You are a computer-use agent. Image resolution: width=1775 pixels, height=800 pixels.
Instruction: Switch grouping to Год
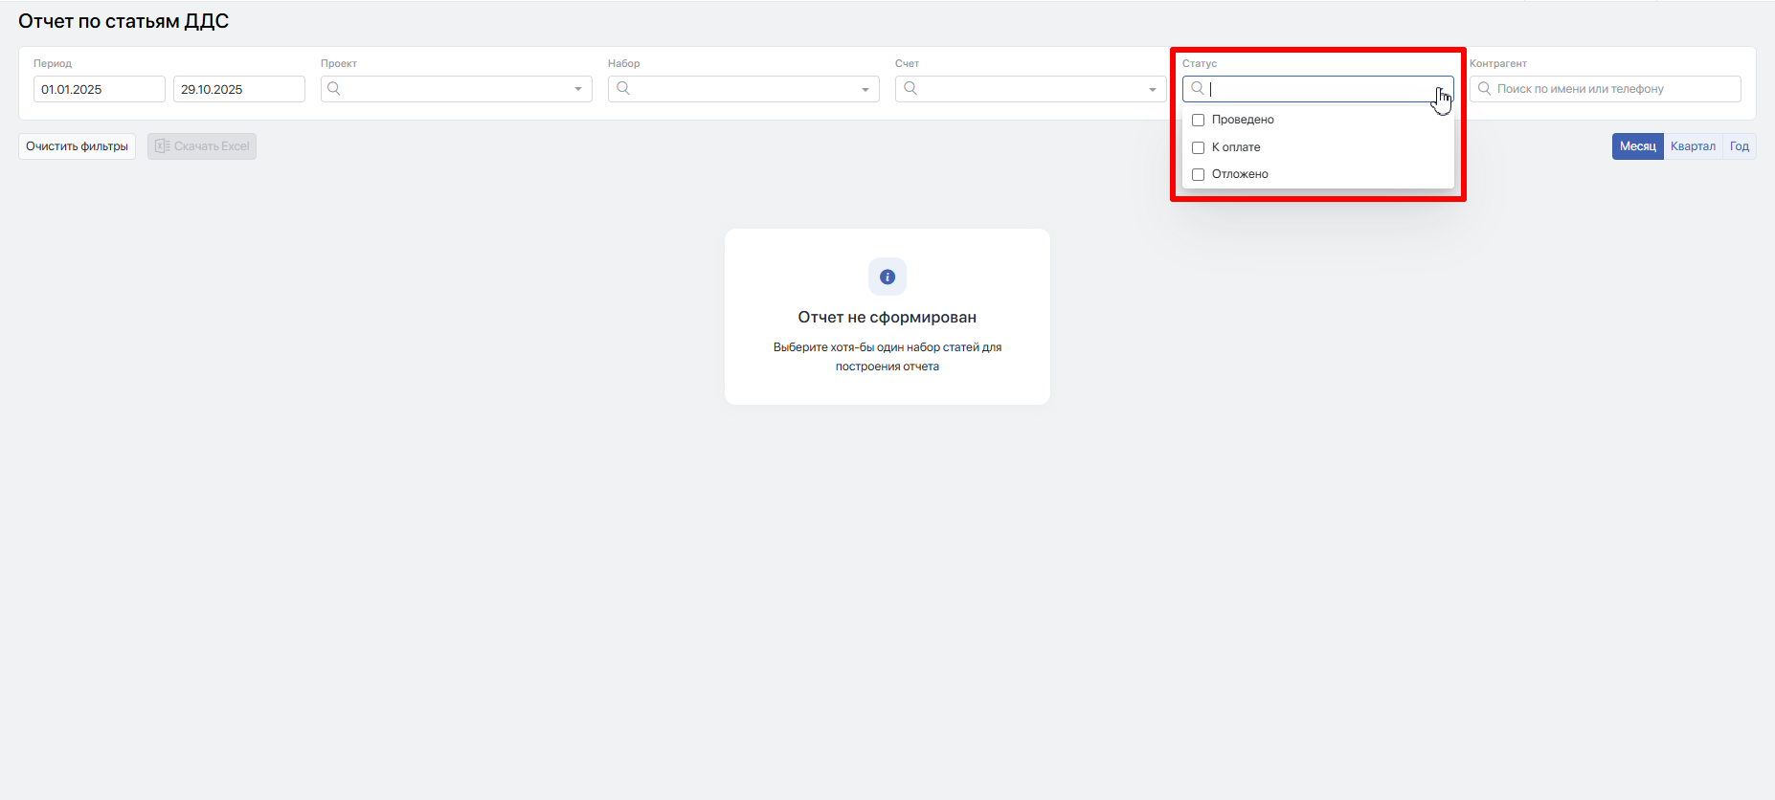pyautogui.click(x=1740, y=146)
